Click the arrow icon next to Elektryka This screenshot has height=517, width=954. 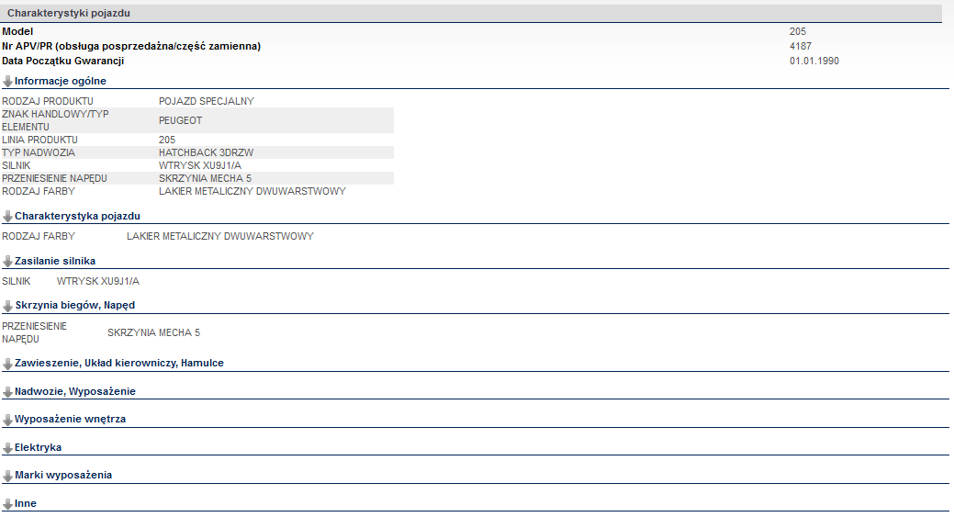point(7,448)
